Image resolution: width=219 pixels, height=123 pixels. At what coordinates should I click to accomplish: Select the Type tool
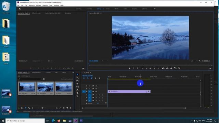tap(77, 96)
